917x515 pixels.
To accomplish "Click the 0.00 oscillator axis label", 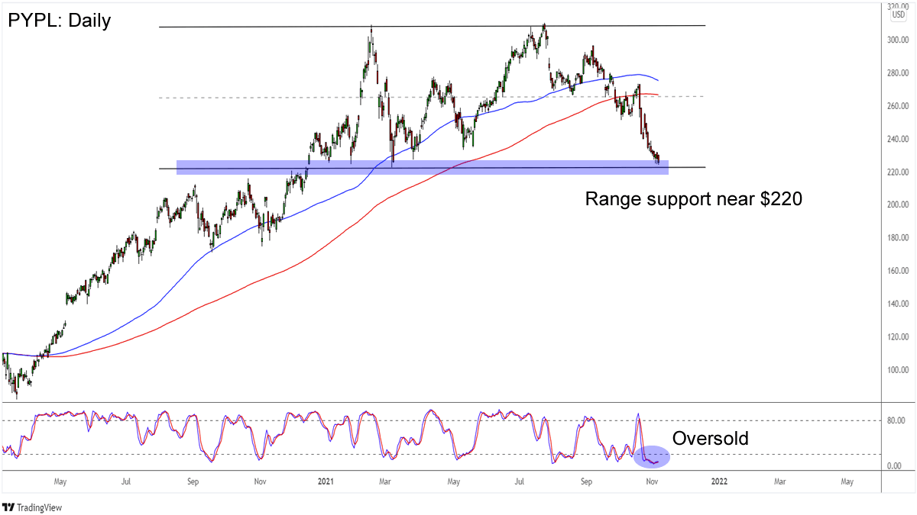I will coord(895,465).
